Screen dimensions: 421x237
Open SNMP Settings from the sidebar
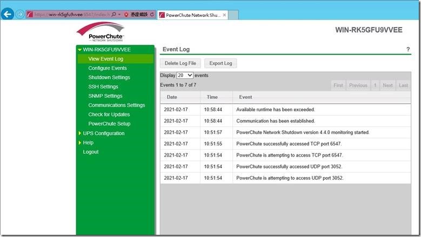tap(105, 96)
